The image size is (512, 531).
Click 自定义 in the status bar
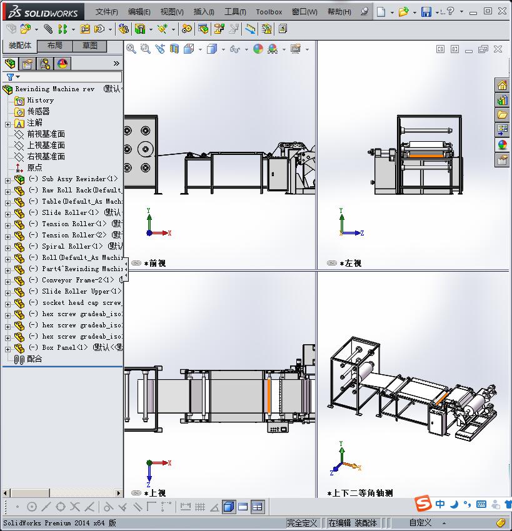pos(421,523)
